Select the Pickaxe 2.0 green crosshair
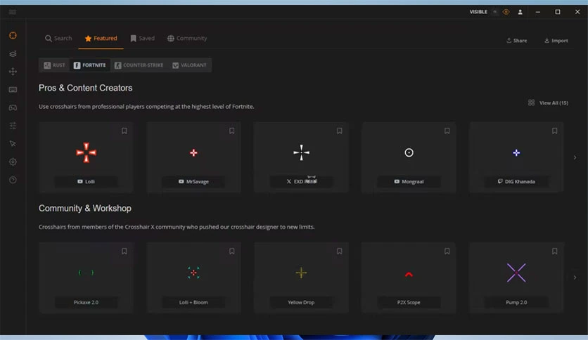This screenshot has width=588, height=340. (x=86, y=273)
